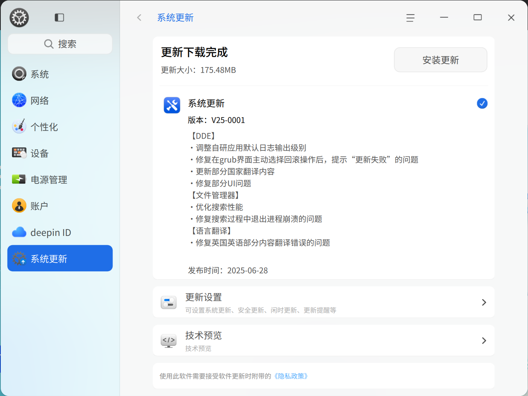This screenshot has width=528, height=396.
Task: Click the 系统 sidebar icon
Action: (x=19, y=74)
